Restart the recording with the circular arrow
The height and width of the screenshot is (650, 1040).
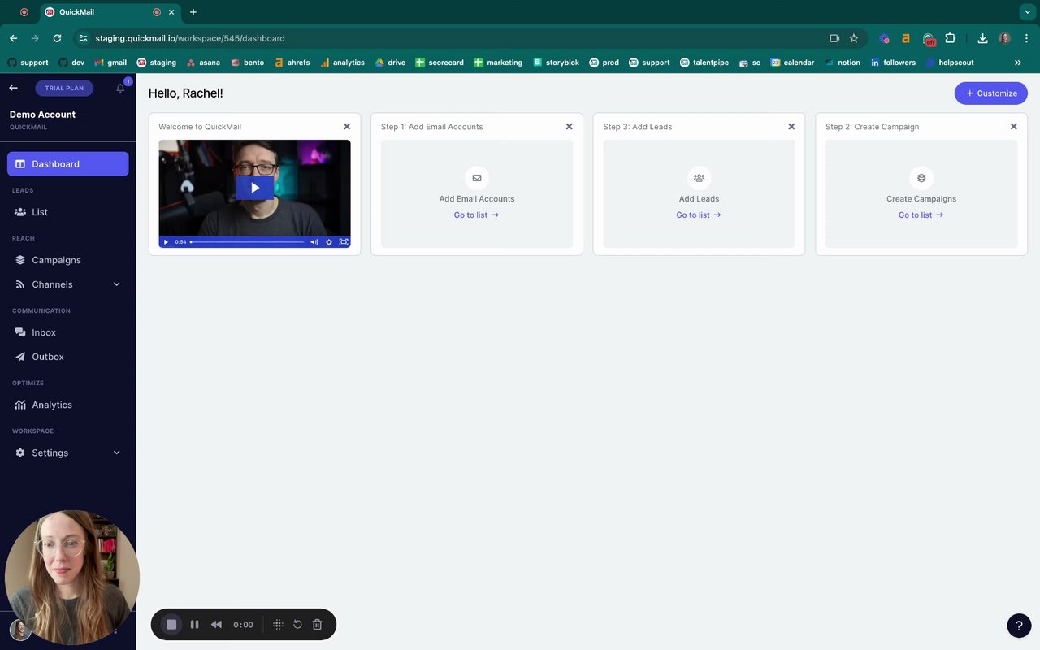pyautogui.click(x=297, y=624)
